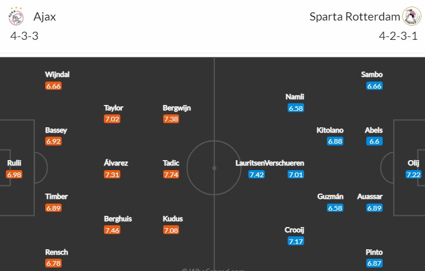Select Ajax's 4-3-3 formation label
This screenshot has height=271, width=425.
pyautogui.click(x=25, y=36)
